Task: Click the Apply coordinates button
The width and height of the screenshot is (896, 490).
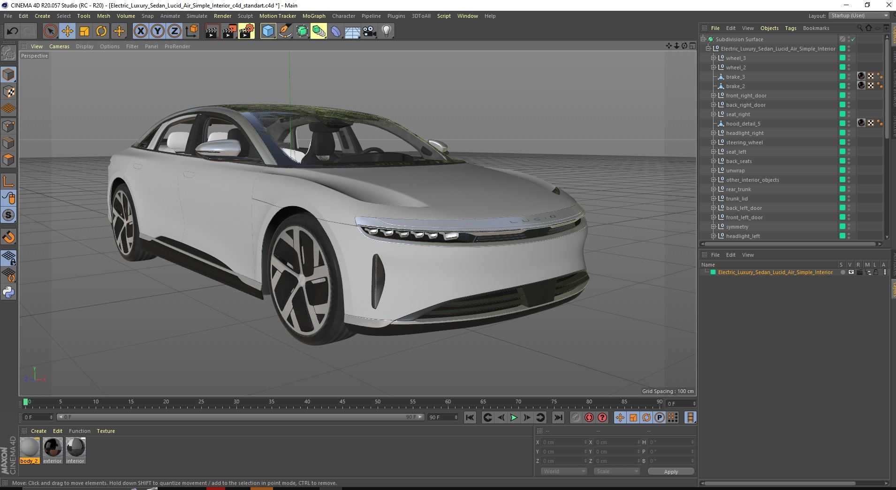Action: coord(671,472)
